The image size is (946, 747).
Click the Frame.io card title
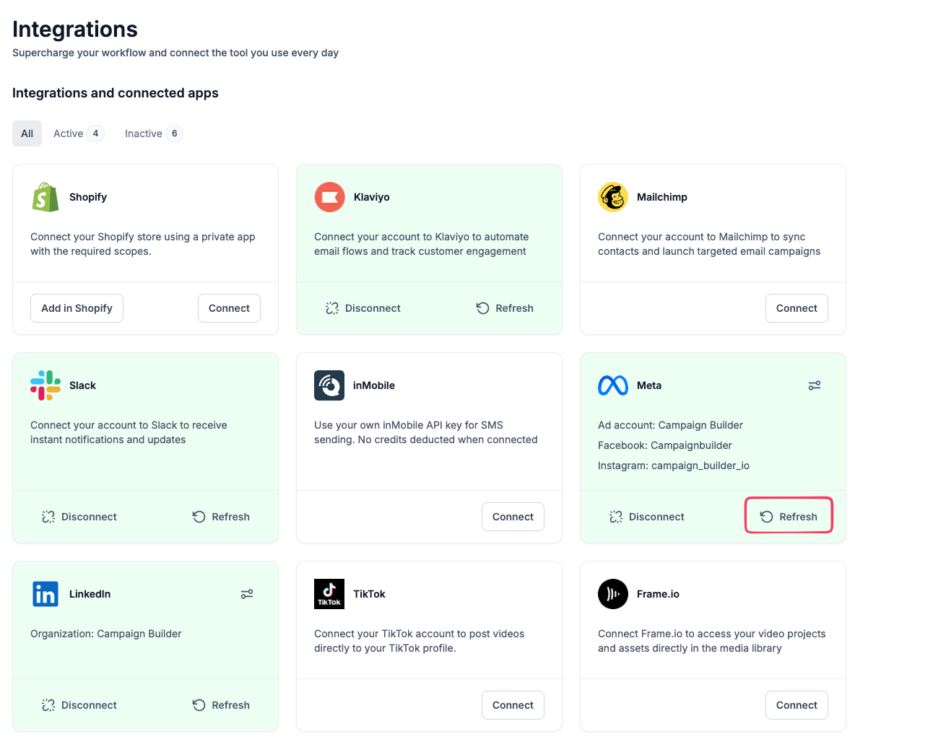[x=658, y=594]
